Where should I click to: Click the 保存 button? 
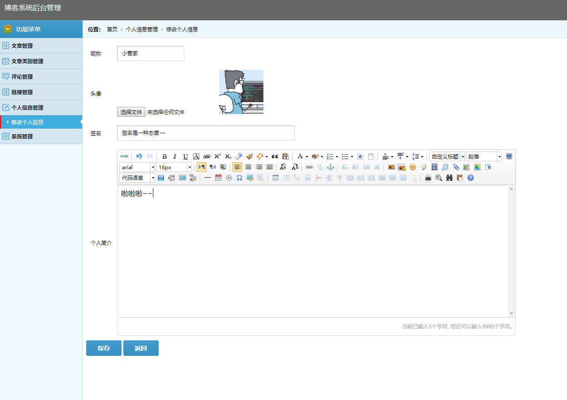click(104, 348)
